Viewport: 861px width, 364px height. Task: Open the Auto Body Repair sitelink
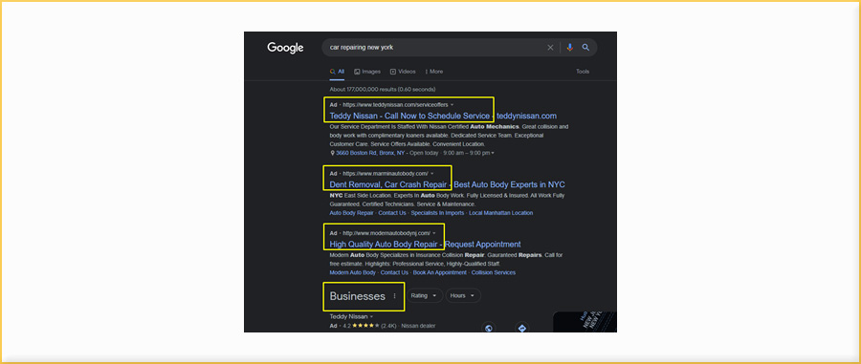[351, 213]
